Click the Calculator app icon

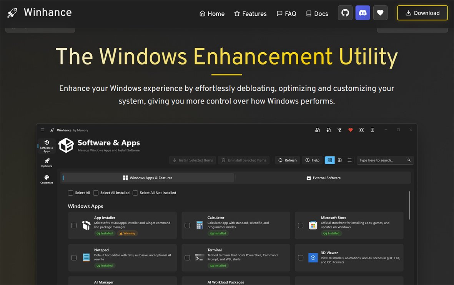coord(200,225)
